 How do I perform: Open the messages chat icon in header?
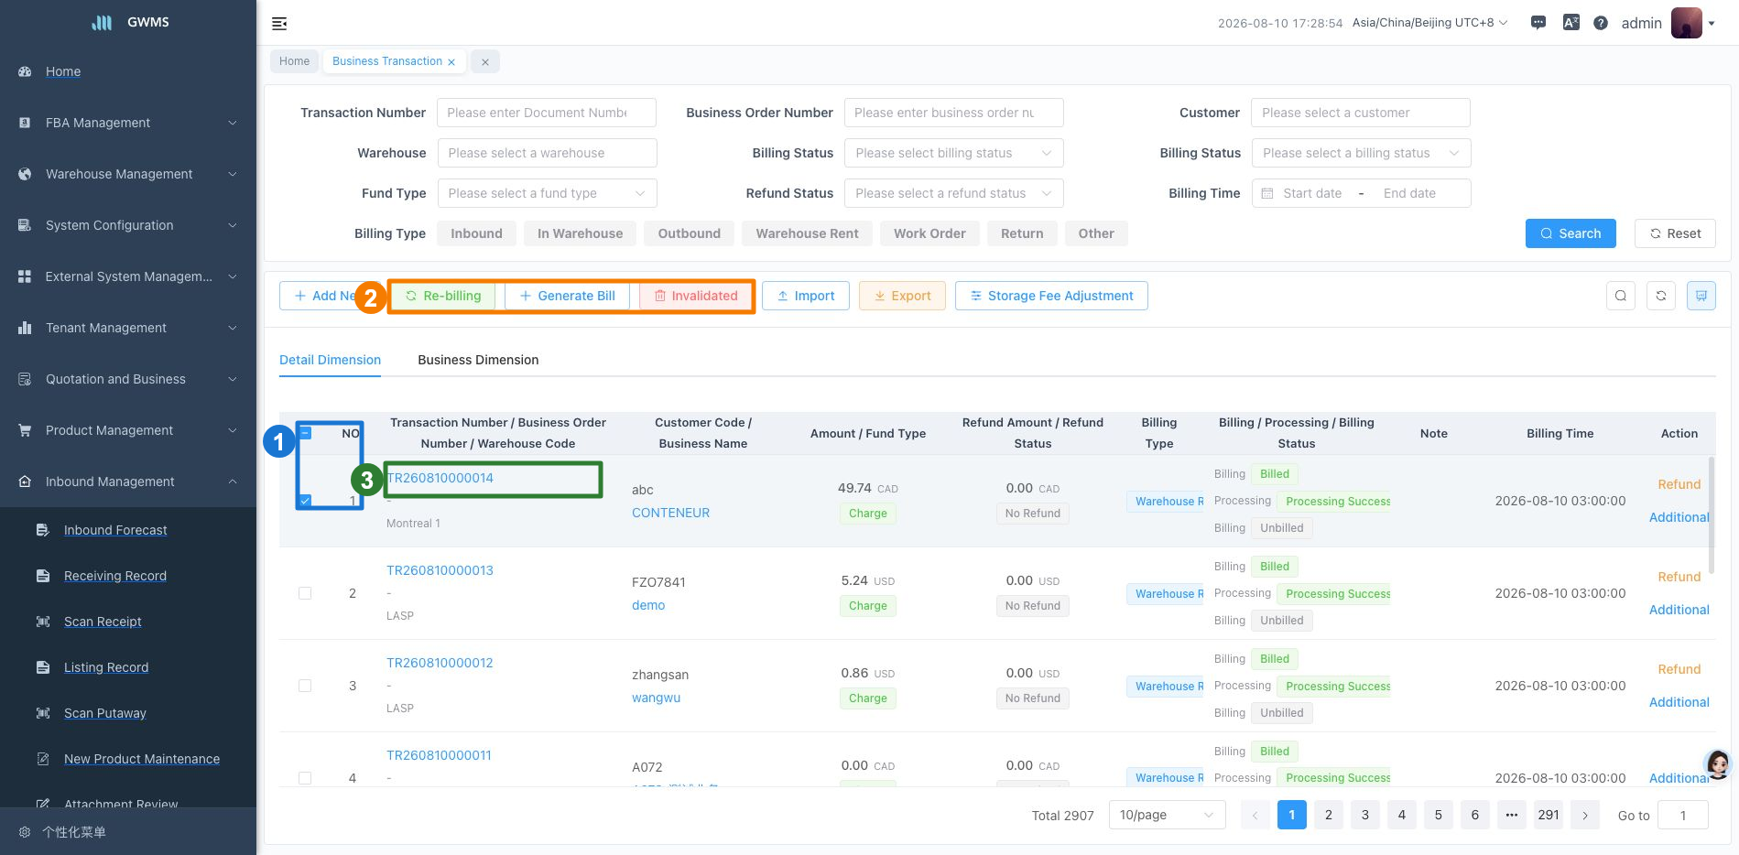tap(1538, 23)
